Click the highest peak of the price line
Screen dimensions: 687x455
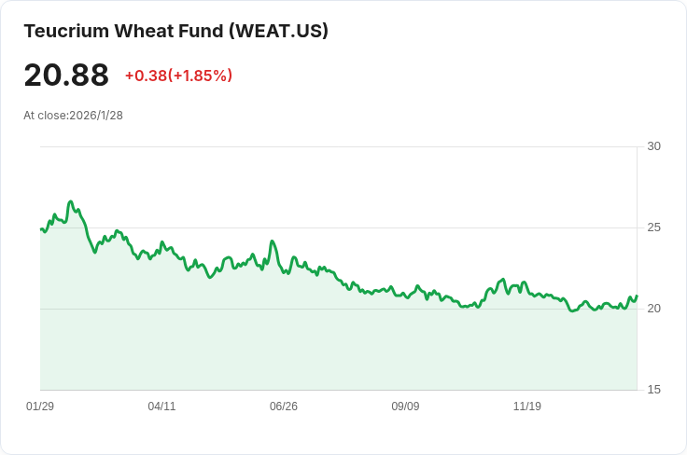(70, 201)
